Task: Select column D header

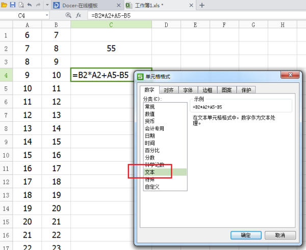Action: (x=166, y=25)
